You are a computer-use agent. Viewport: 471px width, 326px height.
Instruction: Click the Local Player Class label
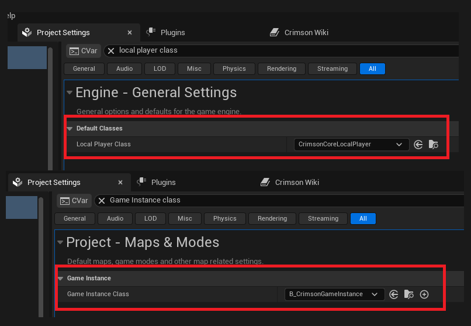103,144
